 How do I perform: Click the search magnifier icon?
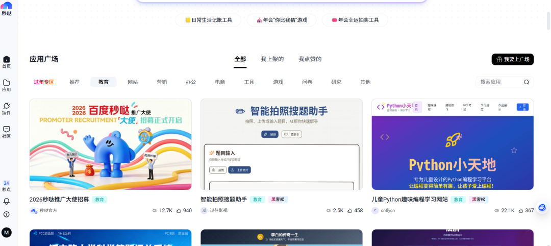pyautogui.click(x=526, y=82)
